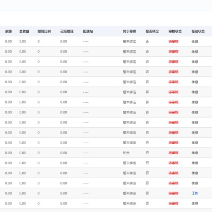Click 待审核 in the 铂金 row
This screenshot has width=212, height=212.
point(173,153)
